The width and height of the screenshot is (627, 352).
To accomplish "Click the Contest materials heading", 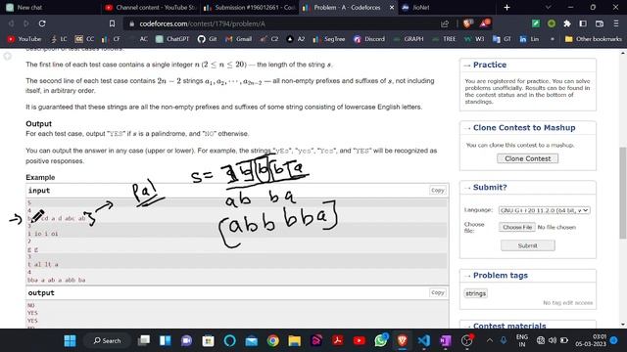I will [509, 326].
